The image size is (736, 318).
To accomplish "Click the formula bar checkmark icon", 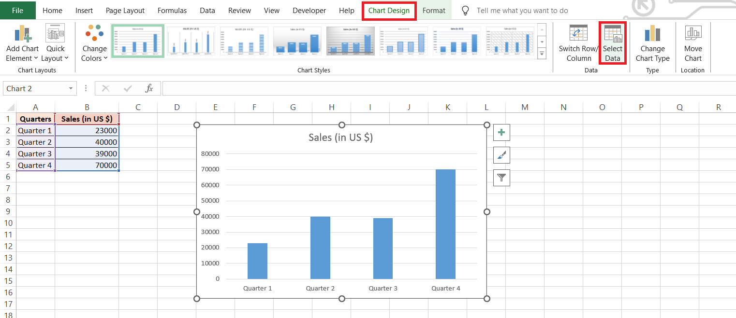I will pyautogui.click(x=128, y=88).
